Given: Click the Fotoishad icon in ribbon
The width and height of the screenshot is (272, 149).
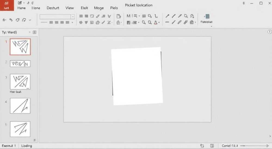Looking at the screenshot, I should (x=206, y=19).
